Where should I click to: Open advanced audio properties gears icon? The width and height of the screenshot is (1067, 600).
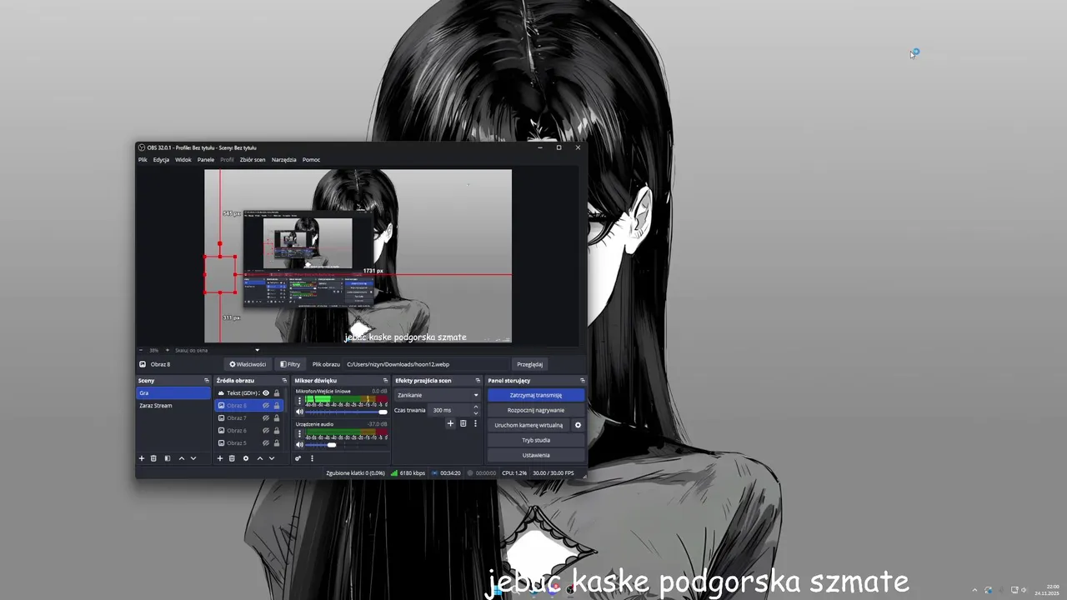pos(298,458)
